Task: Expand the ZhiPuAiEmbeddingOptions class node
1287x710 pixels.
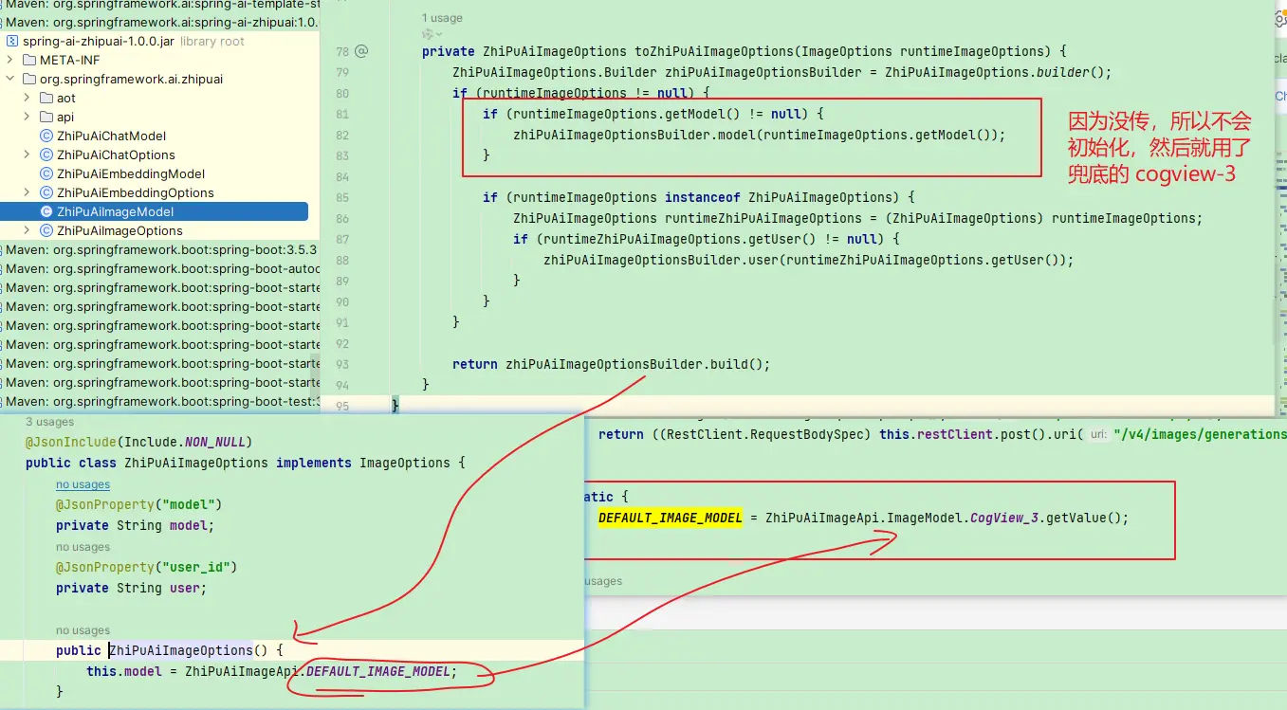Action: (x=28, y=193)
